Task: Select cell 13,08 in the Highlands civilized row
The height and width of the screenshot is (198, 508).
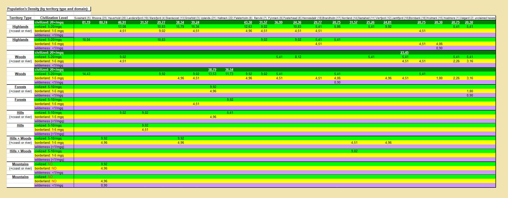Action: [122, 26]
